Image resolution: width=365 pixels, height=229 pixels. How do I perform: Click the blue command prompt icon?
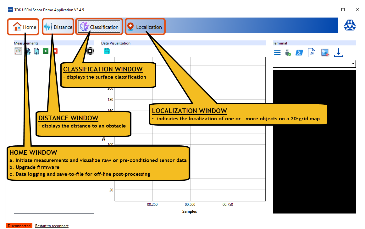[x=299, y=53]
